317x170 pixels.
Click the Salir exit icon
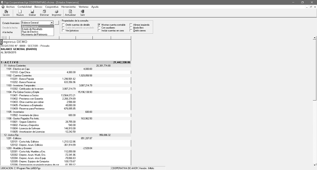83,12
